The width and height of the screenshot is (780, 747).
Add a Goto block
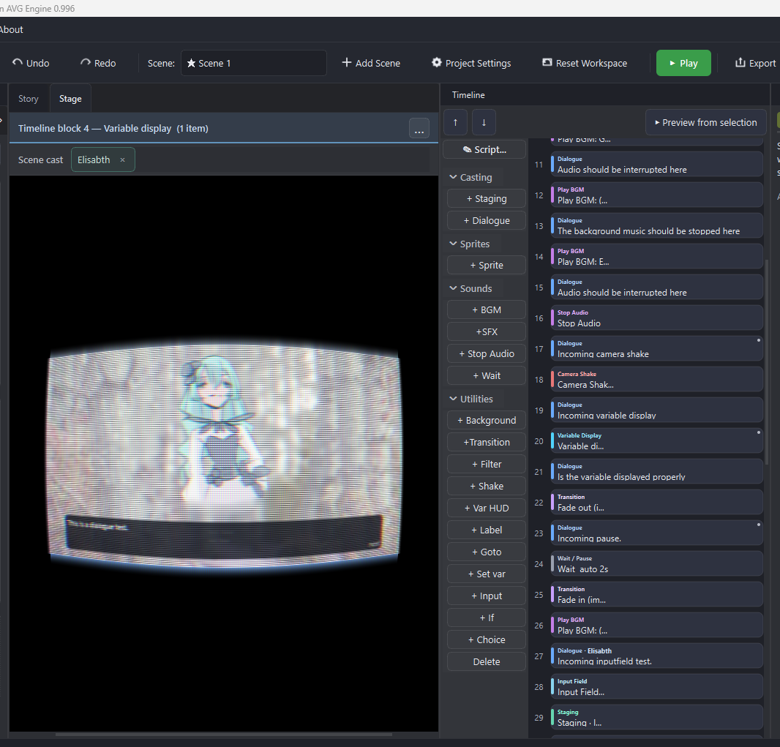coord(487,552)
